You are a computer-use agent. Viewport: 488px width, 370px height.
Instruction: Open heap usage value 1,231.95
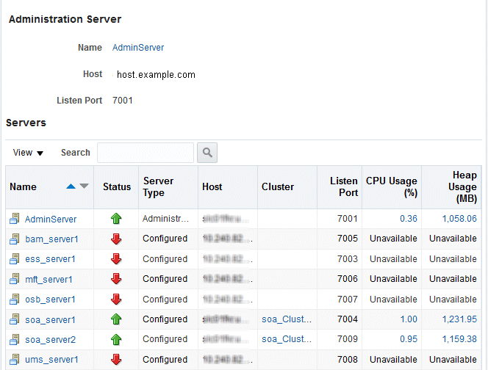[x=459, y=319]
